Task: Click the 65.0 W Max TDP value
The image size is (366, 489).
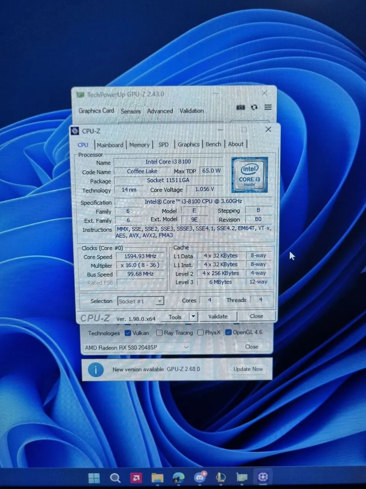Action: (x=211, y=171)
